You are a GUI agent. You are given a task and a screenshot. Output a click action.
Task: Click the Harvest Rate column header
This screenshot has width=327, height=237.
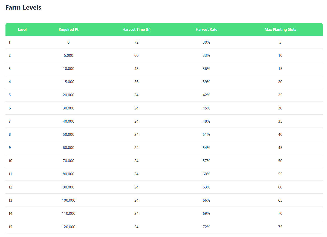[x=206, y=29]
